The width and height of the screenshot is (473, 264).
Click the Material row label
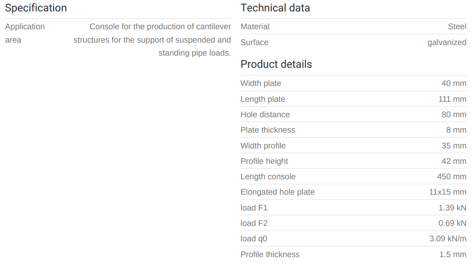[x=255, y=27]
